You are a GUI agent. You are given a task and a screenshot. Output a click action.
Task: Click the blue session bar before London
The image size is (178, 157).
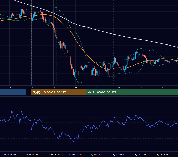13,92
